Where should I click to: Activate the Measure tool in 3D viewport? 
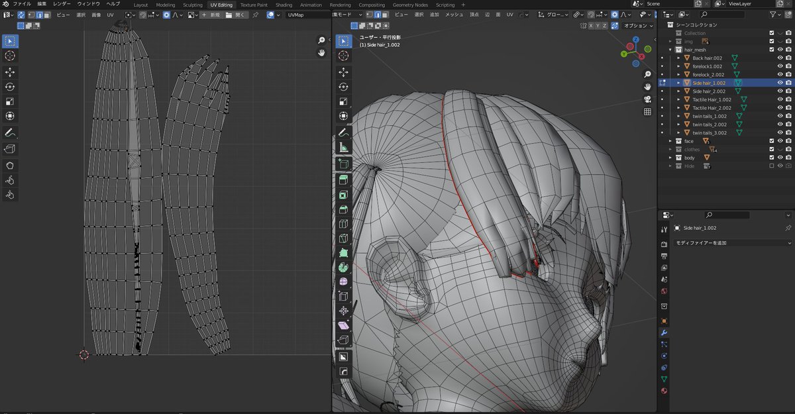pyautogui.click(x=343, y=147)
